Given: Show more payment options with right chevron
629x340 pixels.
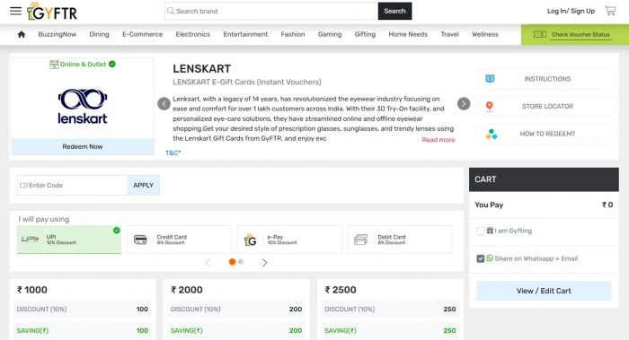Looking at the screenshot, I should (x=264, y=263).
